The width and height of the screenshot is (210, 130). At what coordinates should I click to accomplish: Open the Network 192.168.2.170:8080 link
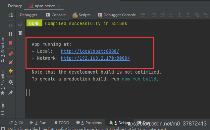pos(95,58)
